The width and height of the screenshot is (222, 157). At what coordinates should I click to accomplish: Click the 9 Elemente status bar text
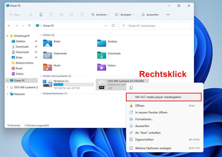[14, 125]
